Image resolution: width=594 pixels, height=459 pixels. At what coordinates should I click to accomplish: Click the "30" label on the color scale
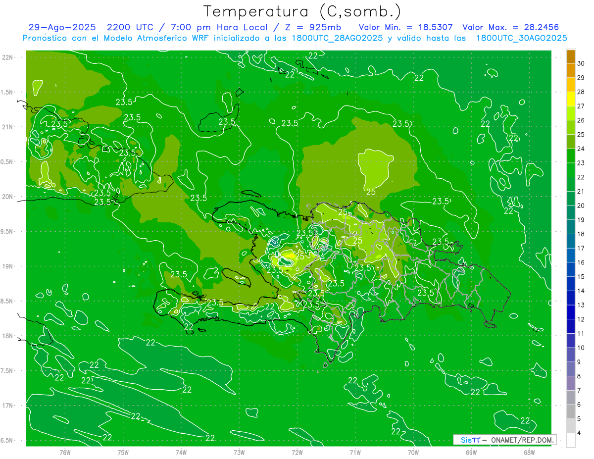(581, 63)
